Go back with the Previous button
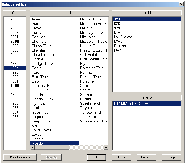 147,157
